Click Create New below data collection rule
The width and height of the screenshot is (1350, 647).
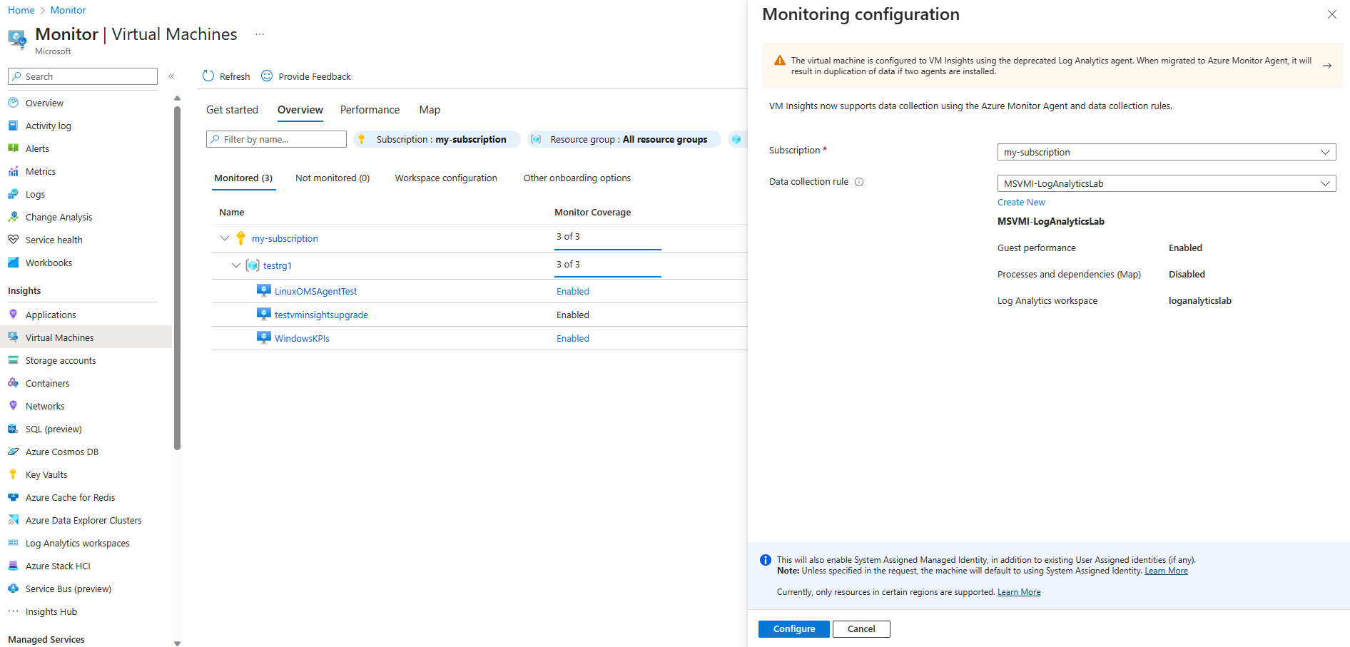(1020, 202)
